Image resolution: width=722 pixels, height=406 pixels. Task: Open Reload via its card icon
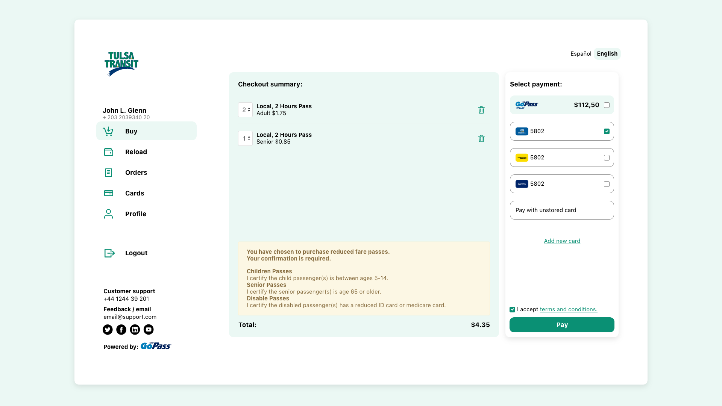coord(108,152)
